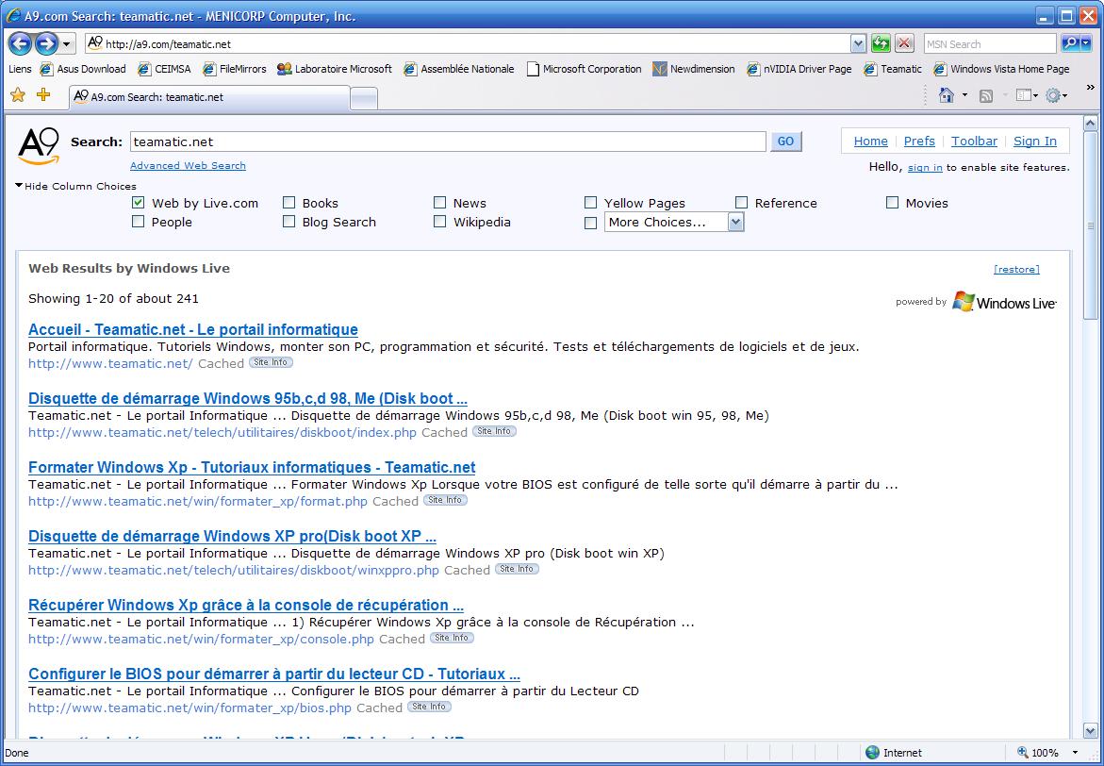Open the Prefs menu link
The width and height of the screenshot is (1104, 766).
[919, 141]
